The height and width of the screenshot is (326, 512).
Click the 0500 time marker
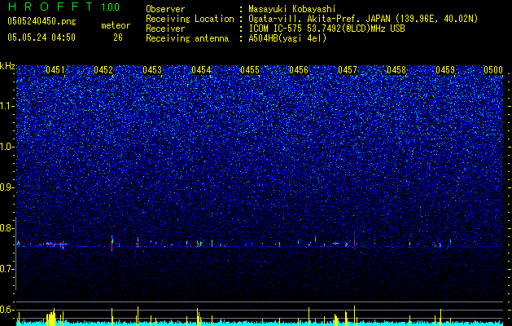pyautogui.click(x=493, y=70)
